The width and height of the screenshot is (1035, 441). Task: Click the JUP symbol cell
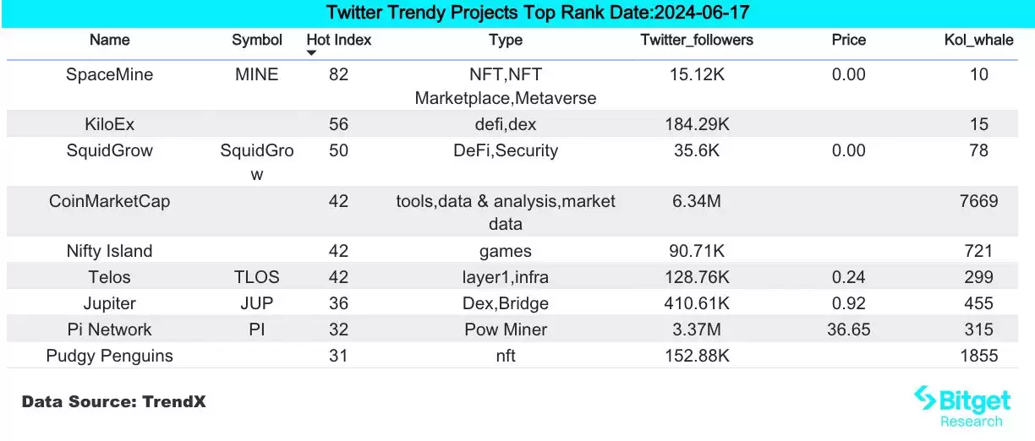pos(257,303)
